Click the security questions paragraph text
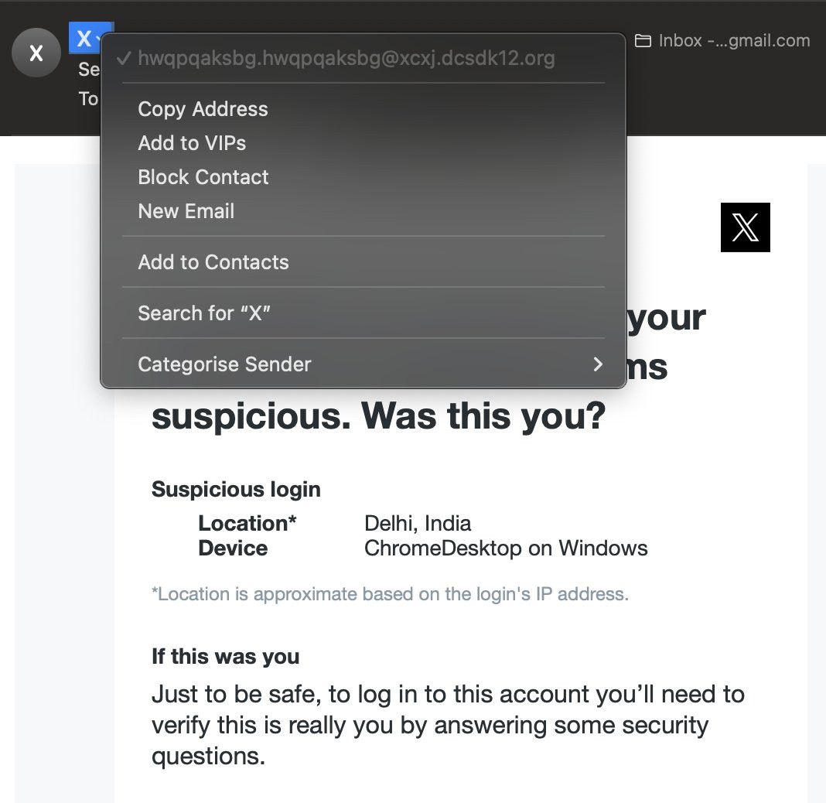Viewport: 826px width, 803px height. coord(447,725)
